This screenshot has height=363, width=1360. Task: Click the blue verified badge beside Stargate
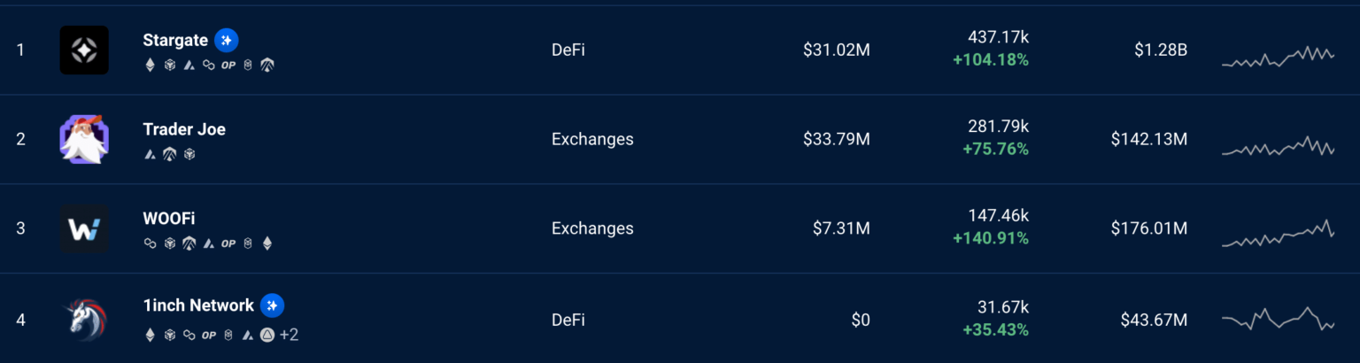(x=227, y=40)
